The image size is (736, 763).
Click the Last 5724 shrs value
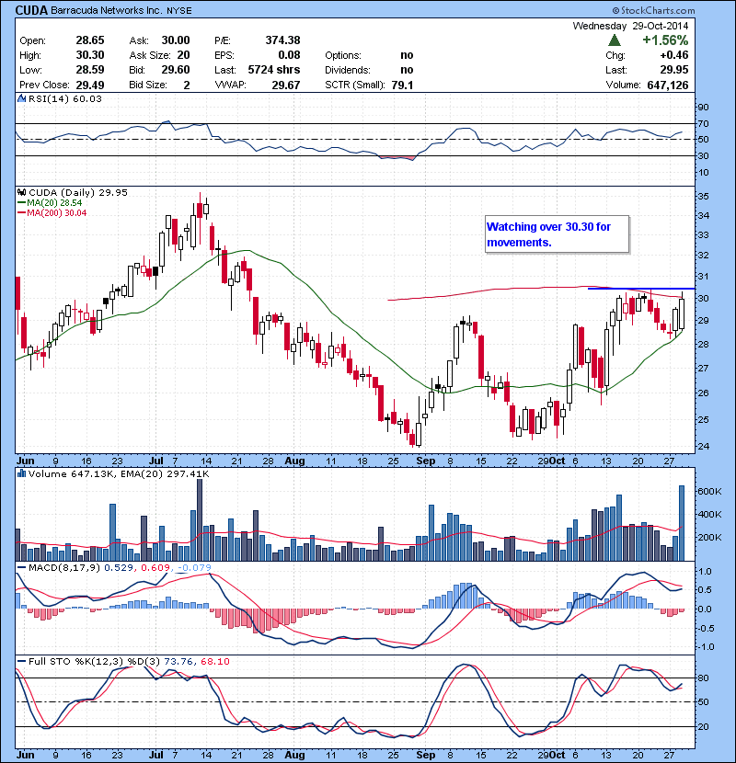[x=274, y=70]
